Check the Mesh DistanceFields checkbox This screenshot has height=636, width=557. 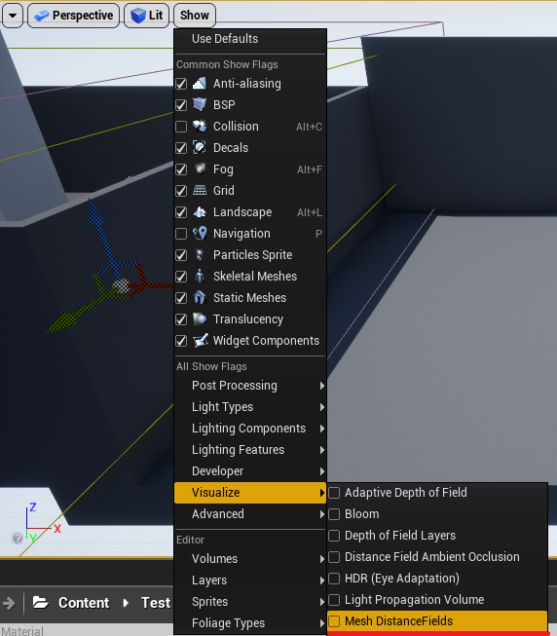334,621
